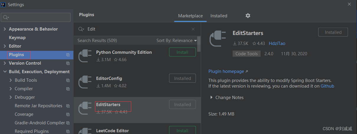The width and height of the screenshot is (357, 134).
Task: Expand the Build Tools node
Action: (x=11, y=80)
